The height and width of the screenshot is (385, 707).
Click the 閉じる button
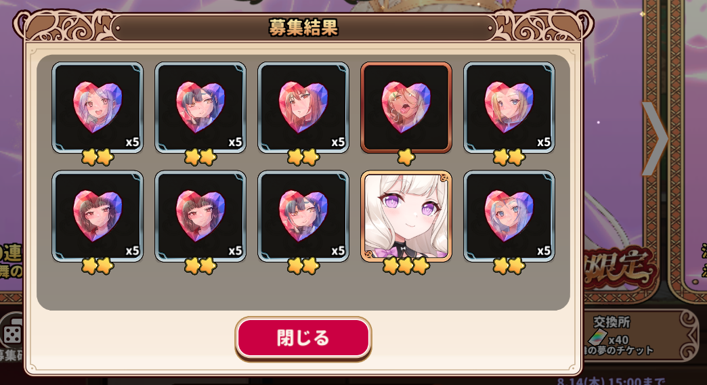(303, 338)
